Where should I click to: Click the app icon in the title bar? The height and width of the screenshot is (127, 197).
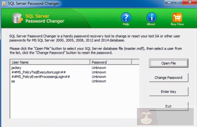click(x=4, y=3)
